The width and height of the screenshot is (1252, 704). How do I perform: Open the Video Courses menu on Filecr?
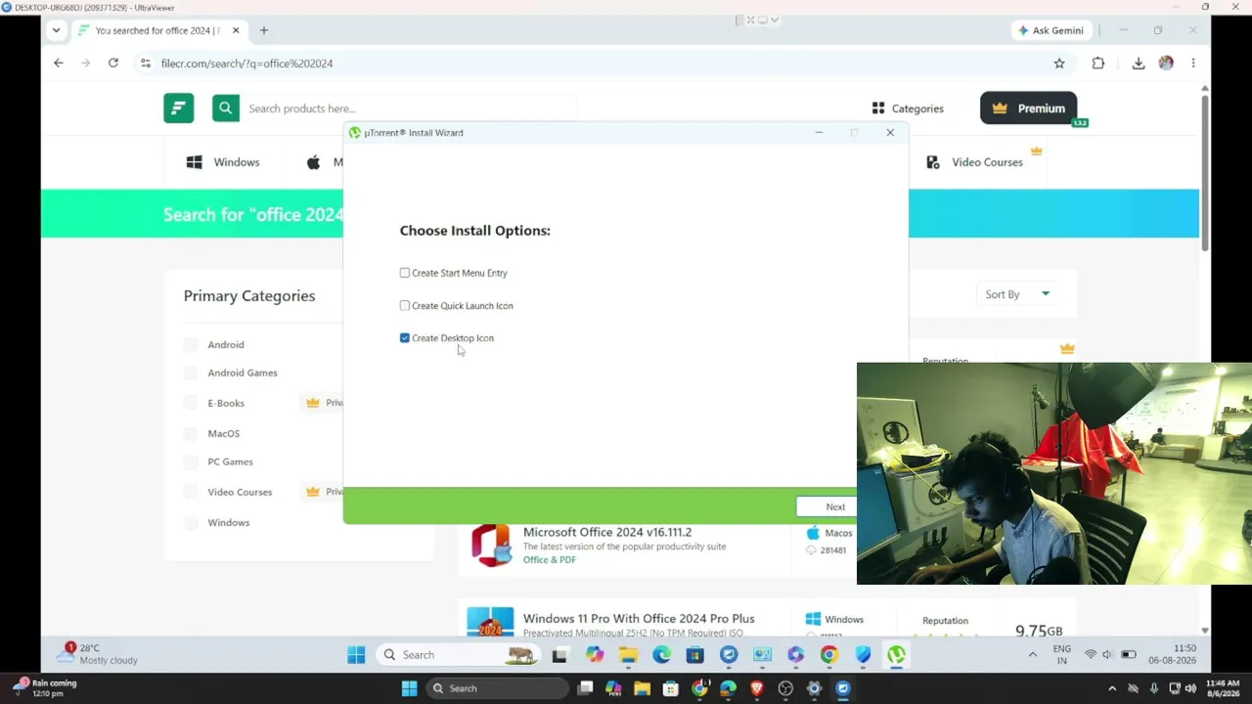(974, 162)
